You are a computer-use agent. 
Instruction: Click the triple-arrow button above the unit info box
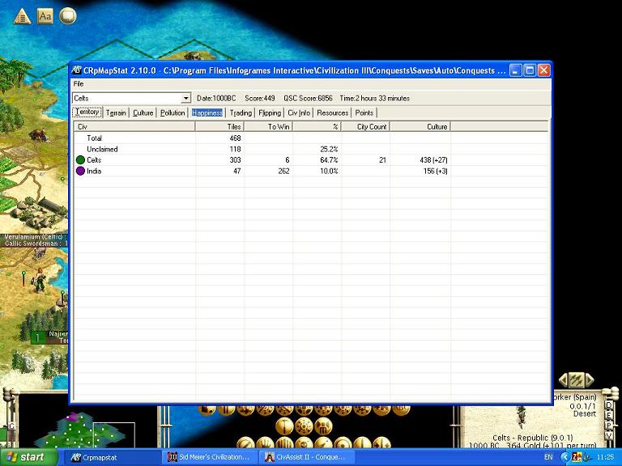[x=577, y=380]
